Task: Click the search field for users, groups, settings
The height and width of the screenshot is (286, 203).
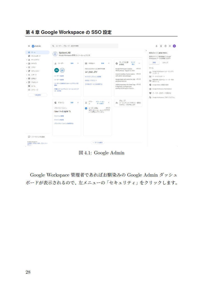Action: (84, 46)
